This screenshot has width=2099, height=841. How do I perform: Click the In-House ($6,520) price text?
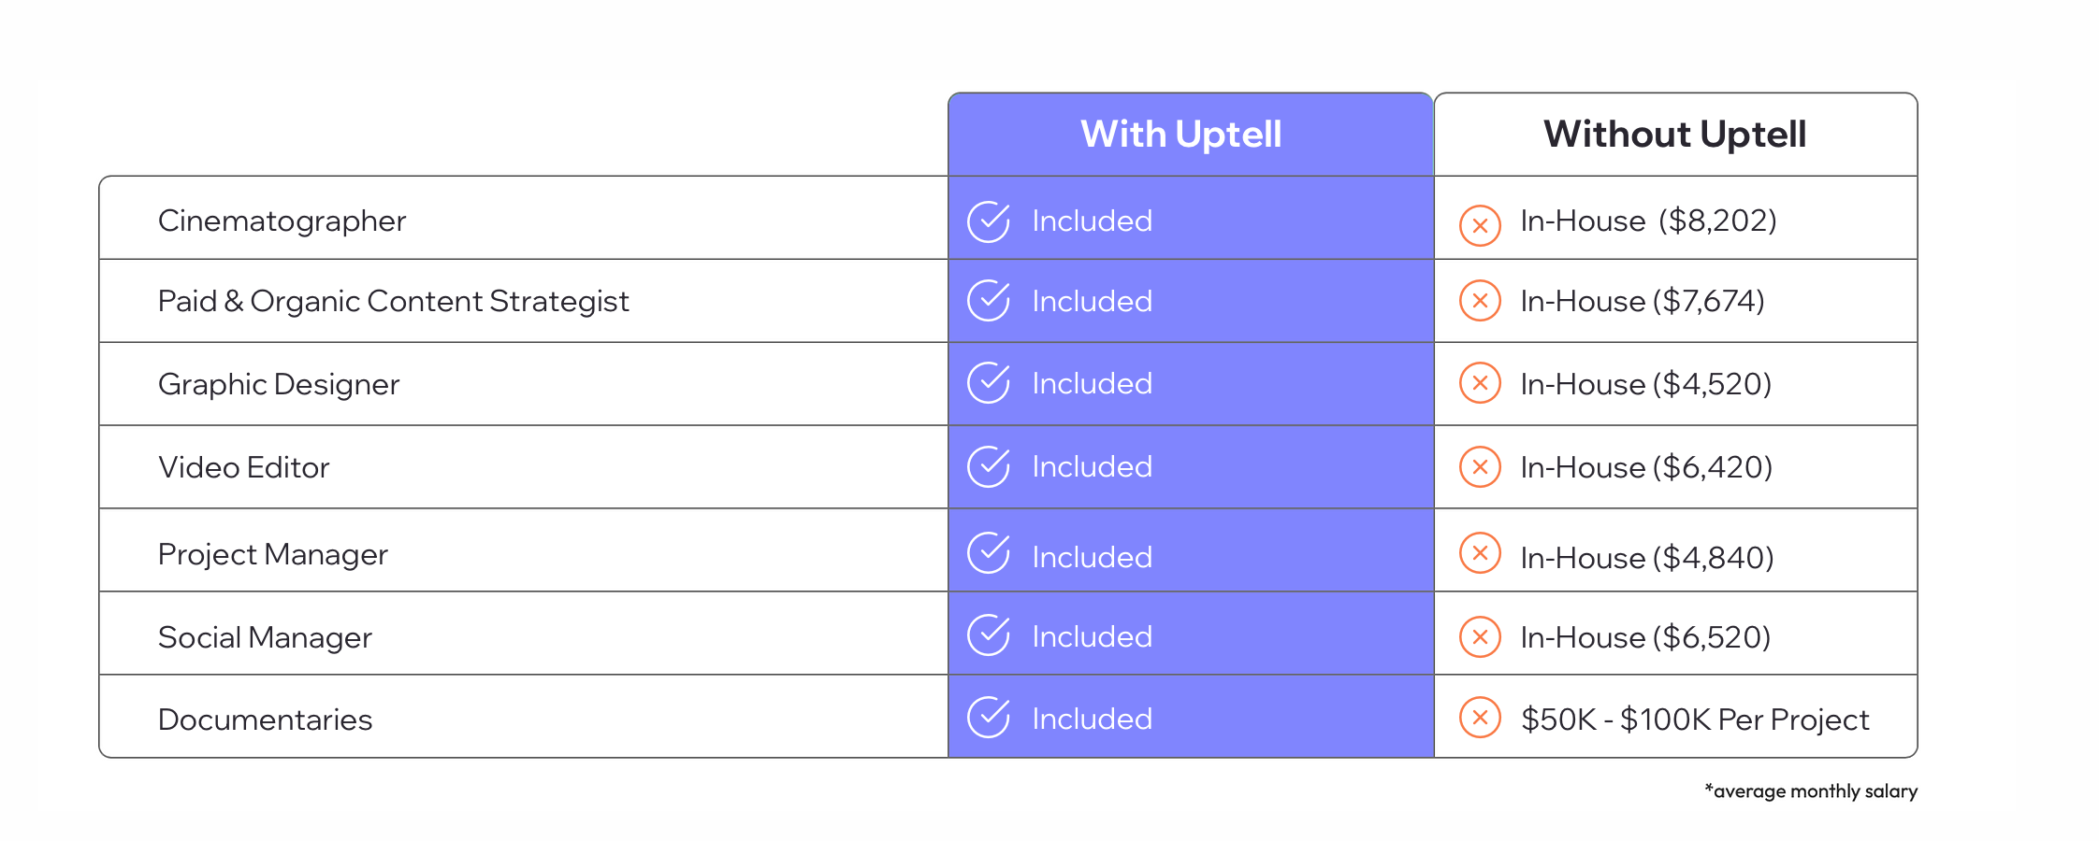1645,637
